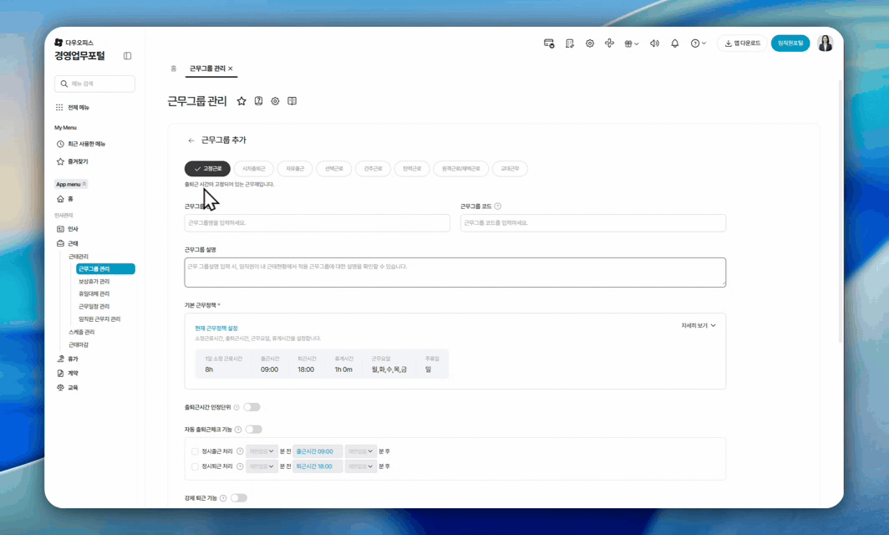Click the 앱 다운로드 button

[x=742, y=43]
